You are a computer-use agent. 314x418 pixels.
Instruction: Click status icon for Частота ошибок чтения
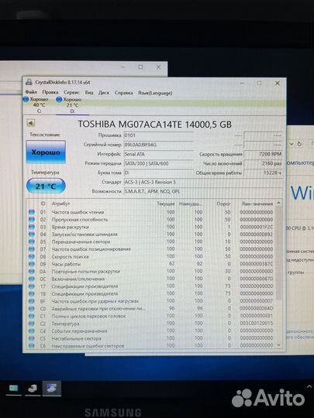pyautogui.click(x=32, y=212)
